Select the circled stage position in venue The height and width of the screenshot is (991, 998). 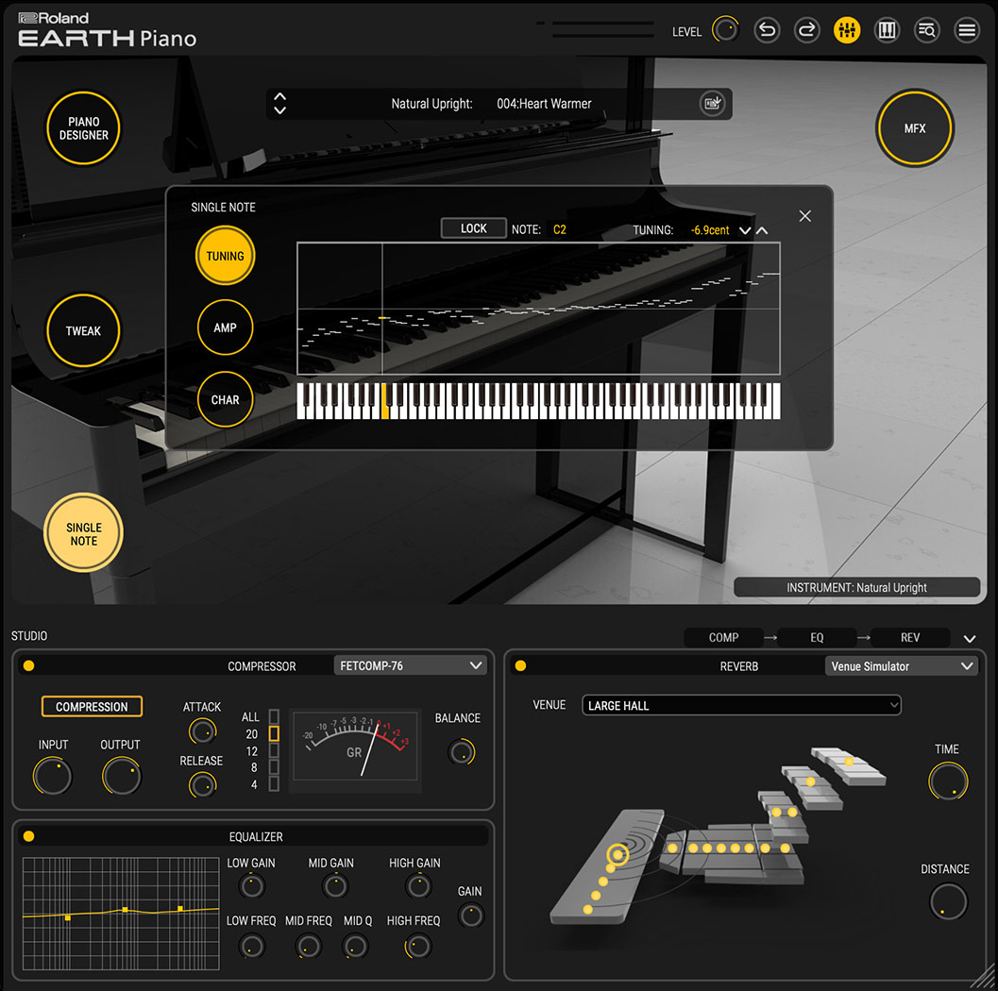coord(617,854)
